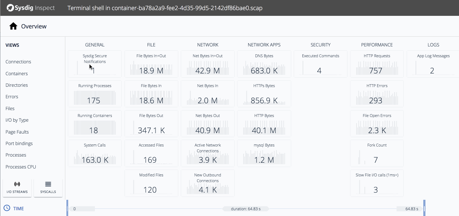Open the Connections view
Image resolution: width=459 pixels, height=216 pixels.
click(x=18, y=62)
